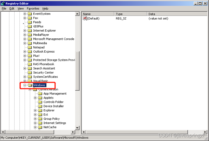Open the View menu
Viewport: 209px width, 141px height.
click(21, 8)
